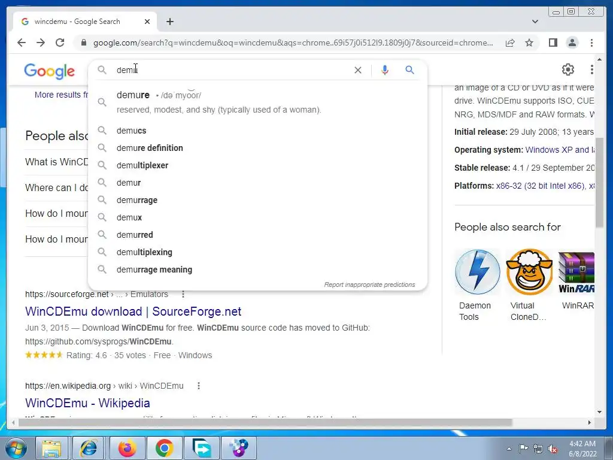
Task: Click the Google logo
Action: (x=49, y=71)
